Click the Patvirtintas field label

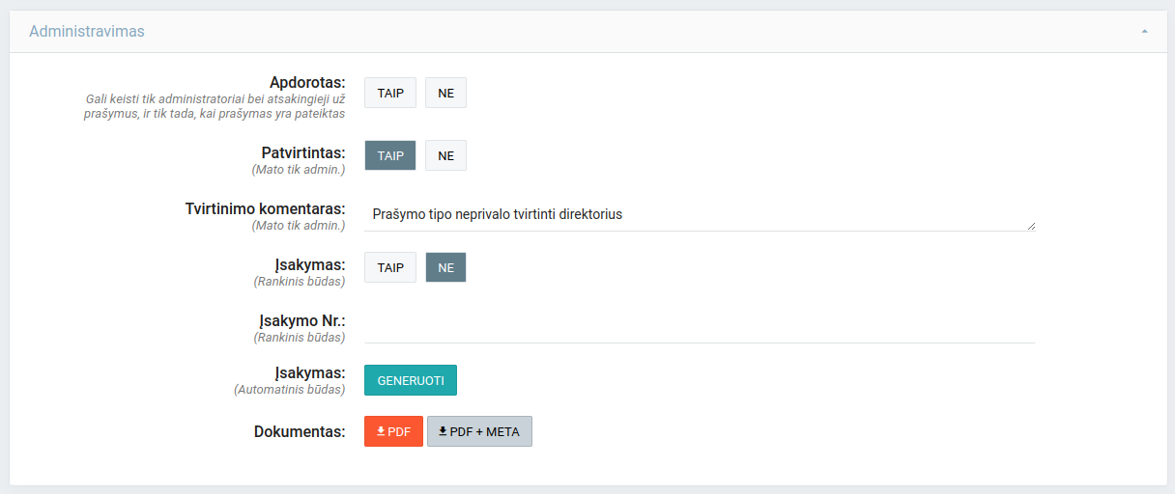[302, 152]
